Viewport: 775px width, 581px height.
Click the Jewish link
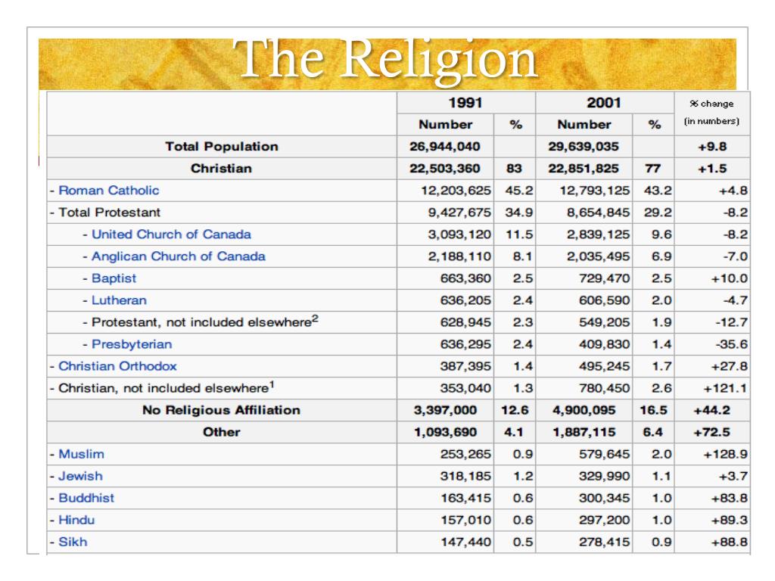80,476
